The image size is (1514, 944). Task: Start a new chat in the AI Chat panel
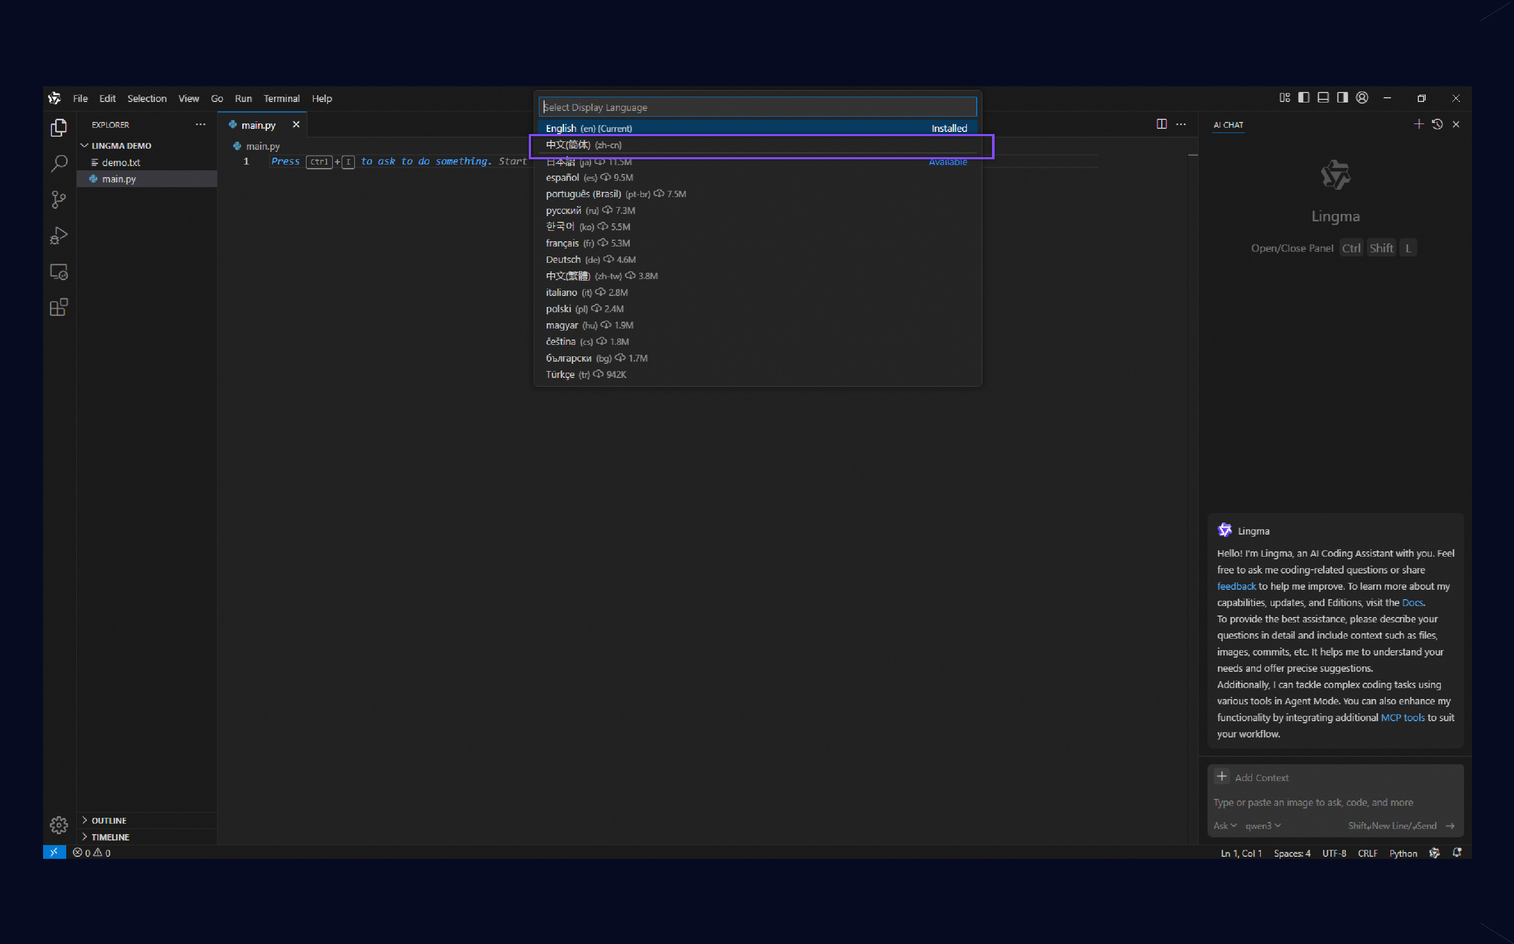pos(1418,124)
